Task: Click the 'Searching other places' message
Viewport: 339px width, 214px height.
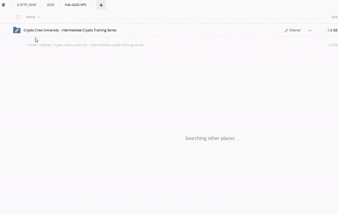Action: [210, 138]
